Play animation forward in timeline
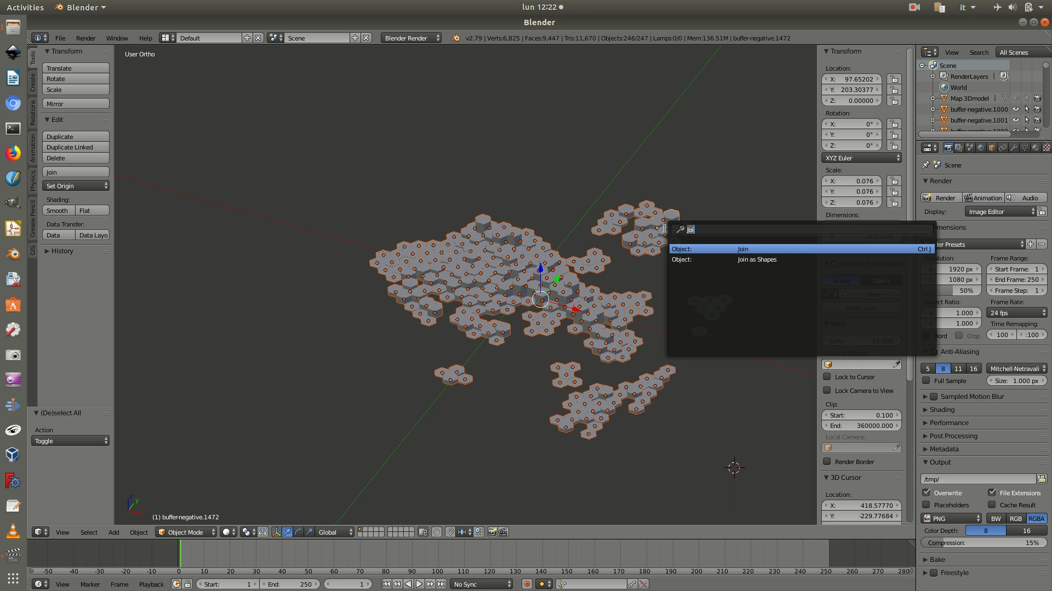The height and width of the screenshot is (591, 1052). point(419,584)
